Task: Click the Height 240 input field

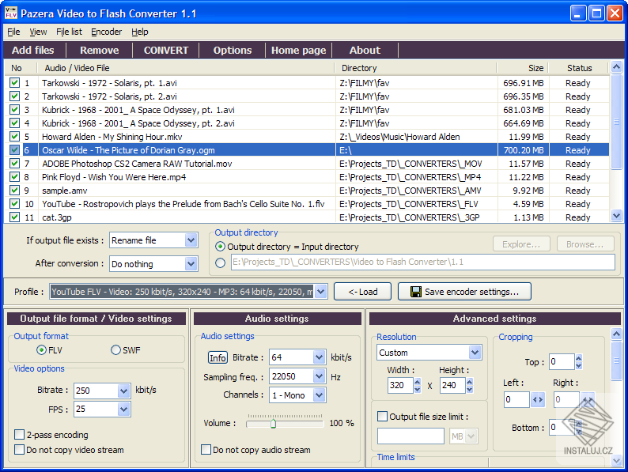Action: 452,385
